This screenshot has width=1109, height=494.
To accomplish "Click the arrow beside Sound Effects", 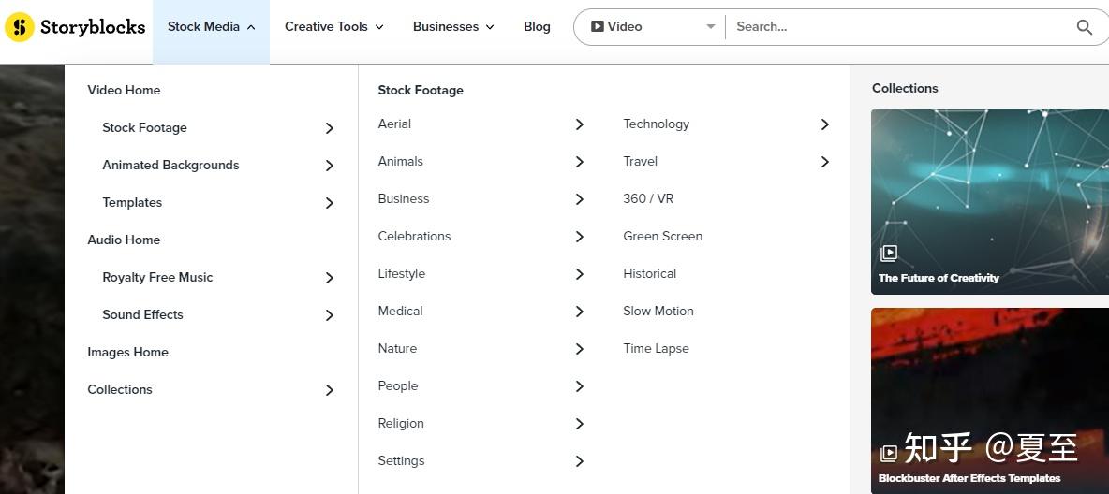I will 330,315.
